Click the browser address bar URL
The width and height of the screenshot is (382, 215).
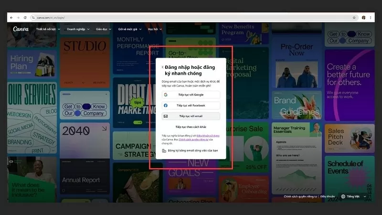tap(50, 18)
